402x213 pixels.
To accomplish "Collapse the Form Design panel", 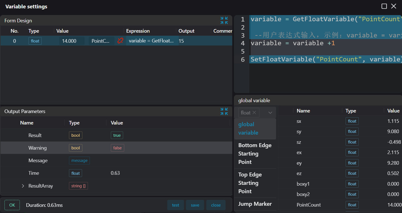I will click(x=224, y=20).
